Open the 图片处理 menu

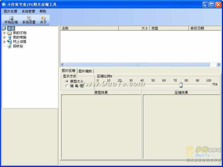11,11
